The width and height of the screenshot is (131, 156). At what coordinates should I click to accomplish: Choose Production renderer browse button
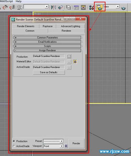point(69,56)
